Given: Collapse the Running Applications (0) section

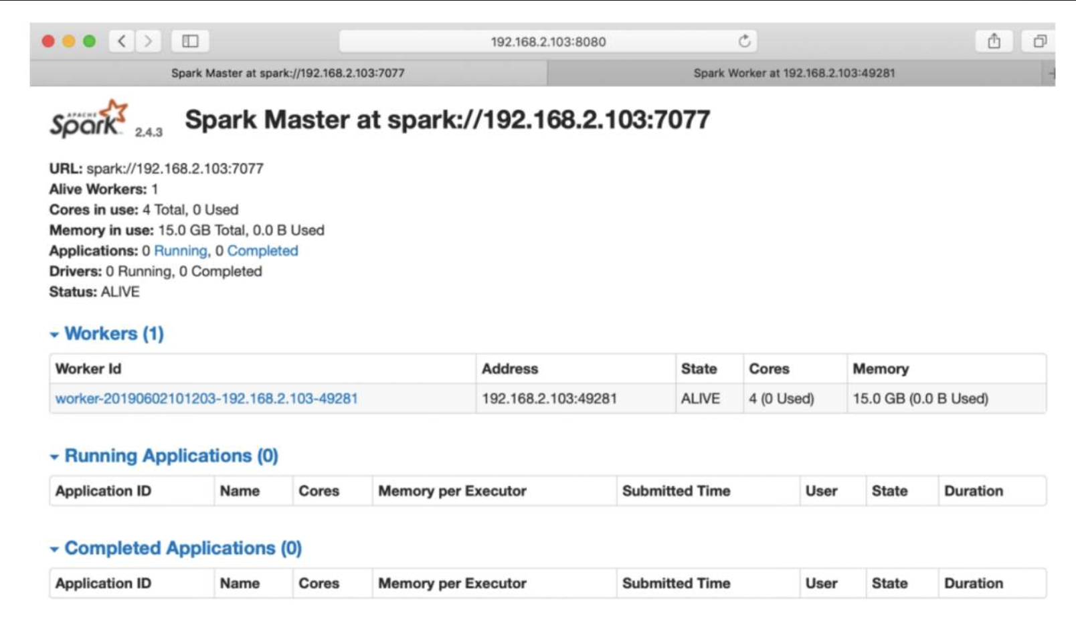Looking at the screenshot, I should 165,456.
